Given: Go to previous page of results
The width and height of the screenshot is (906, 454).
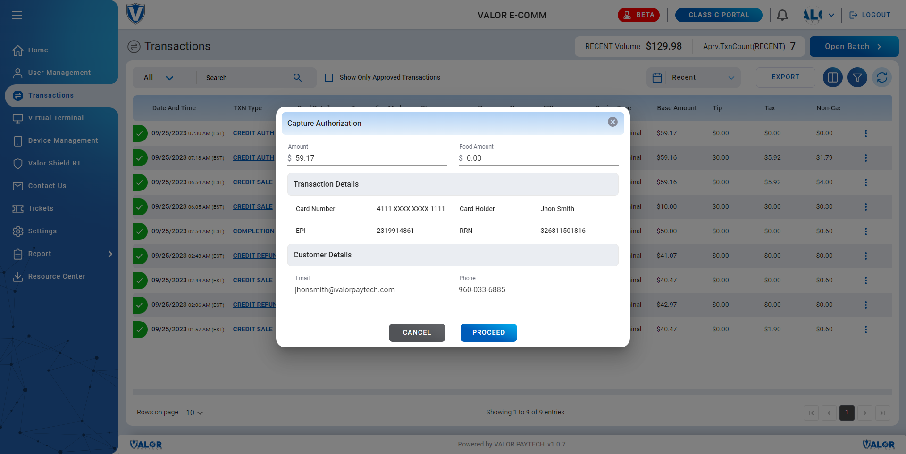Looking at the screenshot, I should pos(829,413).
